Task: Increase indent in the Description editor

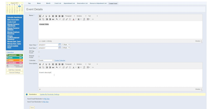Action: [x=50, y=68]
